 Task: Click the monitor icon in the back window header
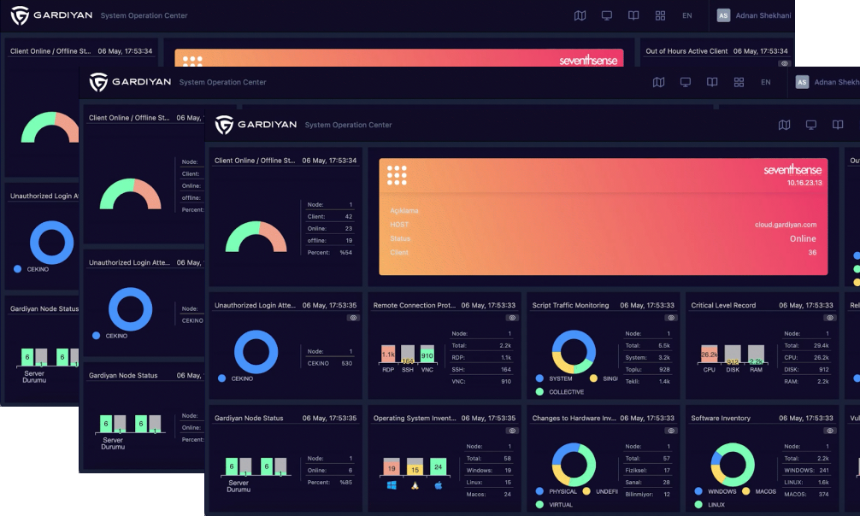pyautogui.click(x=607, y=15)
